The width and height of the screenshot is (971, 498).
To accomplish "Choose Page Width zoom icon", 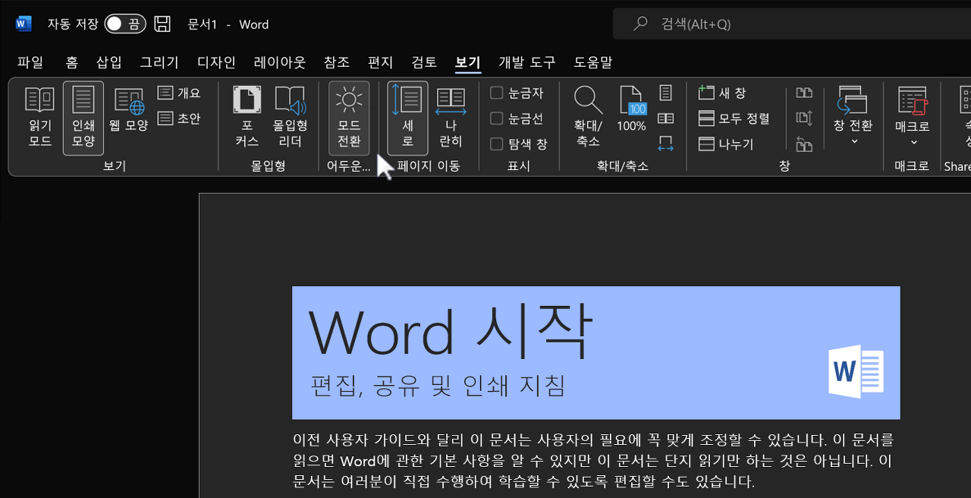I will click(x=666, y=143).
